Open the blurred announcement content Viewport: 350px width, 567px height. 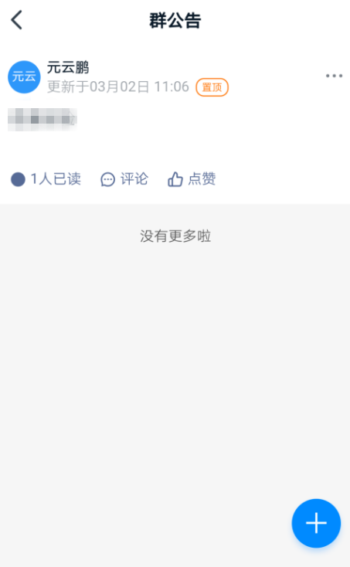coord(42,119)
